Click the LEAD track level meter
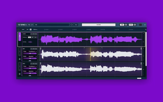 (144, 39)
